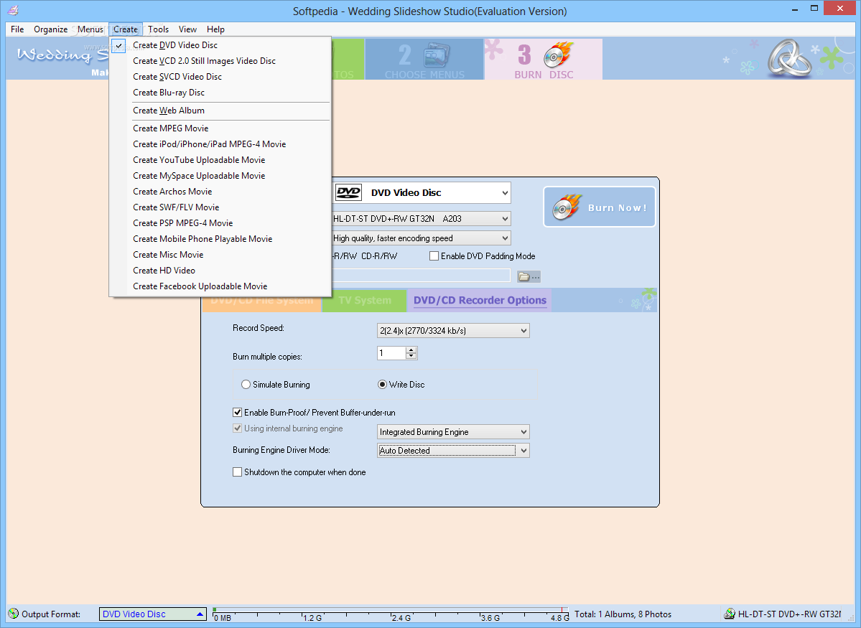This screenshot has height=628, width=861.
Task: Click the Burn Now! button
Action: tap(599, 207)
